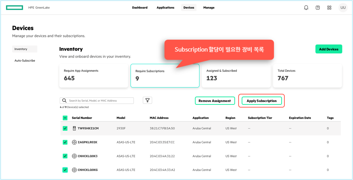Open the Applications menu item
This screenshot has height=180, width=353.
tap(165, 8)
